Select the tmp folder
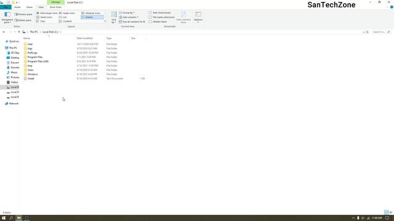 click(30, 66)
